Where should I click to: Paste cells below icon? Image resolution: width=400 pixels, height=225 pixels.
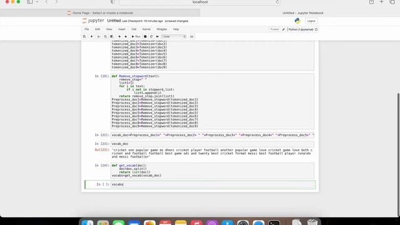coord(112,36)
